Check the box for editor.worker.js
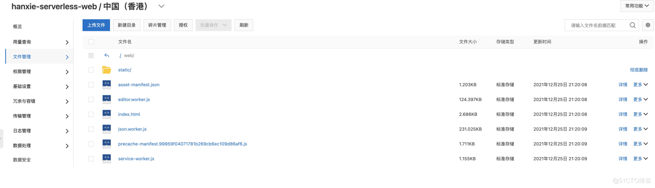 [x=91, y=100]
